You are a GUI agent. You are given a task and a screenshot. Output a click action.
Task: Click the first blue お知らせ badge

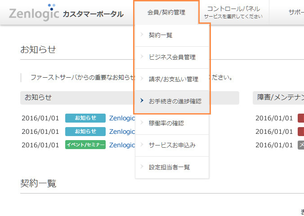point(85,118)
